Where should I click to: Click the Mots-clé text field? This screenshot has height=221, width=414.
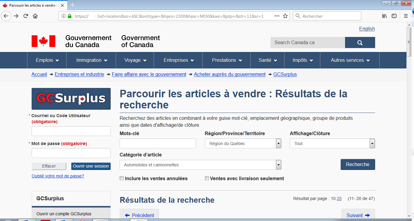[158, 144]
